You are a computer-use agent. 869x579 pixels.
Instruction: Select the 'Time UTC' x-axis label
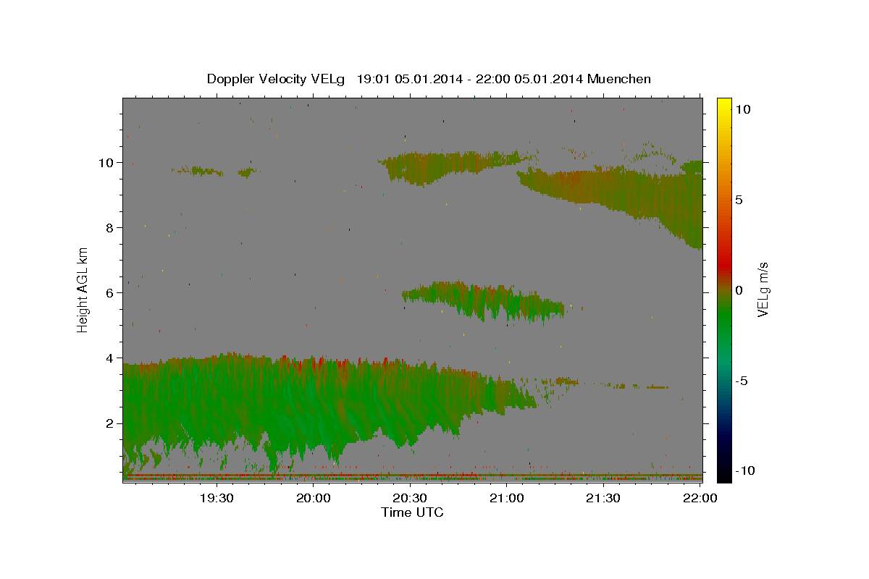pos(412,512)
